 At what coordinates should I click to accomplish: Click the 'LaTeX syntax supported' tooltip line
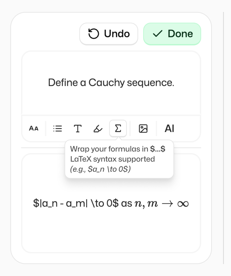(x=112, y=159)
